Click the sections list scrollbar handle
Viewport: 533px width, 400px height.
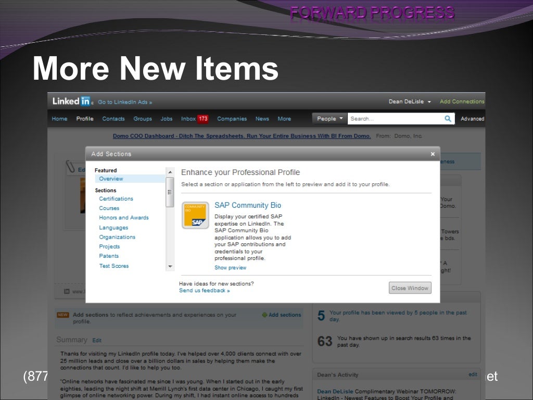[170, 192]
